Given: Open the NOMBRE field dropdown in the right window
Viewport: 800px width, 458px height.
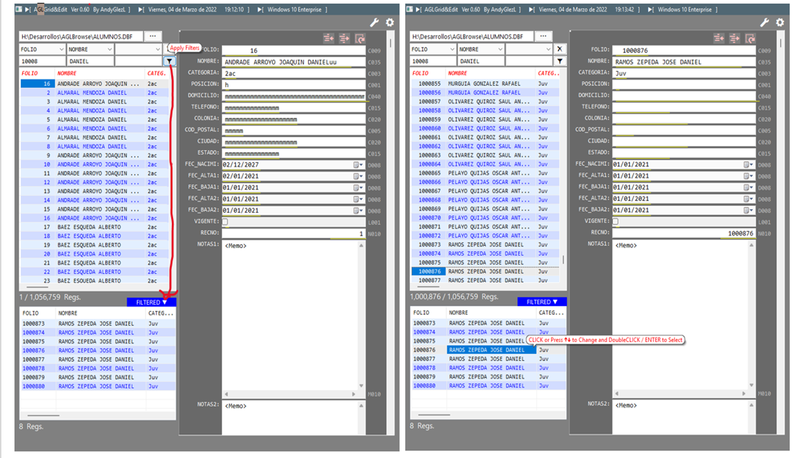Looking at the screenshot, I should pos(500,49).
